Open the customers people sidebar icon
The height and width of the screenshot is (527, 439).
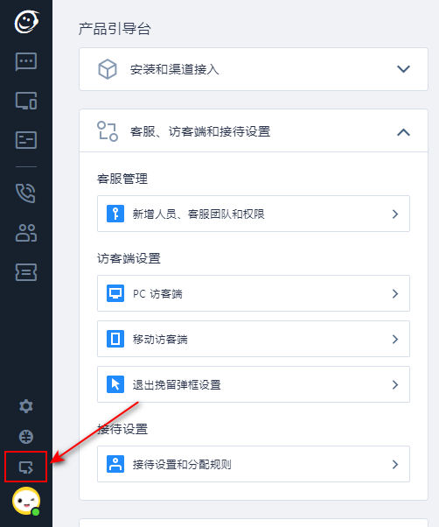click(26, 233)
